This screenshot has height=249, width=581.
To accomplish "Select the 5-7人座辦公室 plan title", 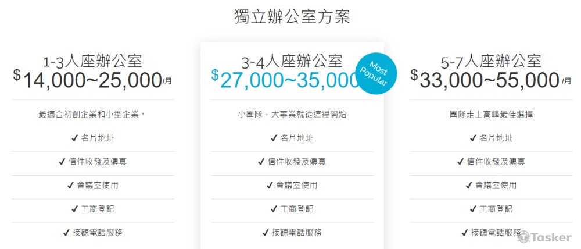I will coord(491,62).
